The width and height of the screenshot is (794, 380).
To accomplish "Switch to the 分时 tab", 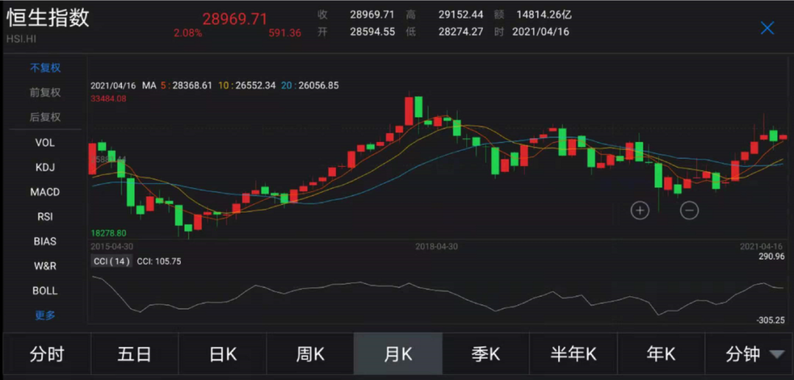I will pos(47,354).
